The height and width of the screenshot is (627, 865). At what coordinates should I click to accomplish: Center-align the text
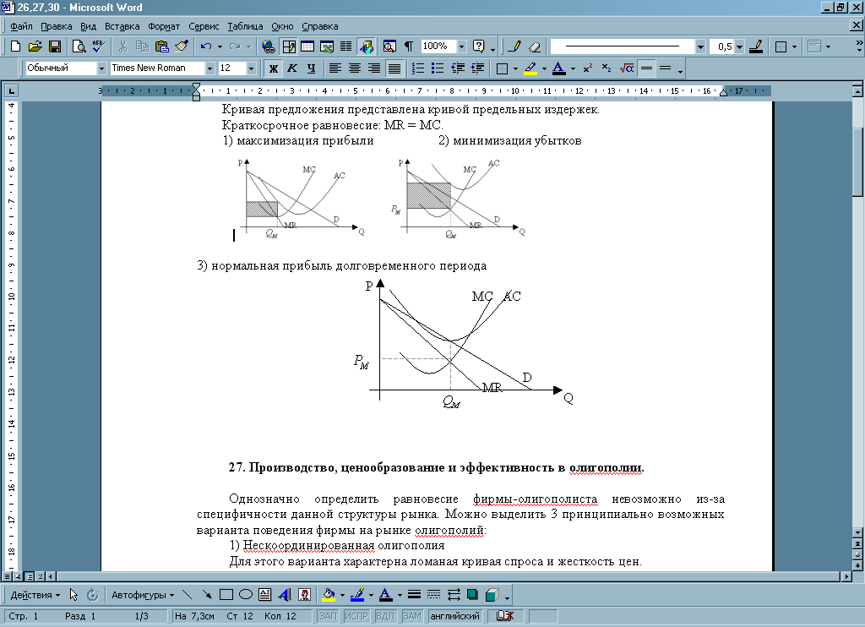(x=355, y=68)
